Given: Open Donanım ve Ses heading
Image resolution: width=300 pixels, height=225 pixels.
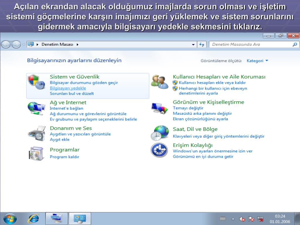Looking at the screenshot, I should coord(71,128).
